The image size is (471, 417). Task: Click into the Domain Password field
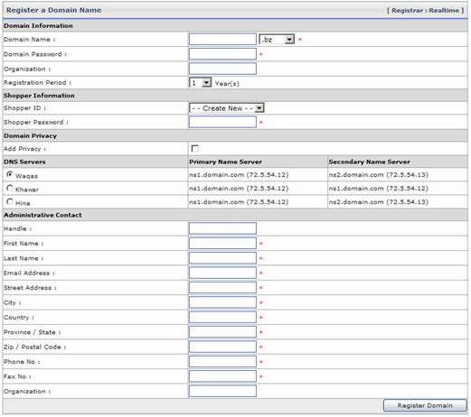click(x=222, y=54)
